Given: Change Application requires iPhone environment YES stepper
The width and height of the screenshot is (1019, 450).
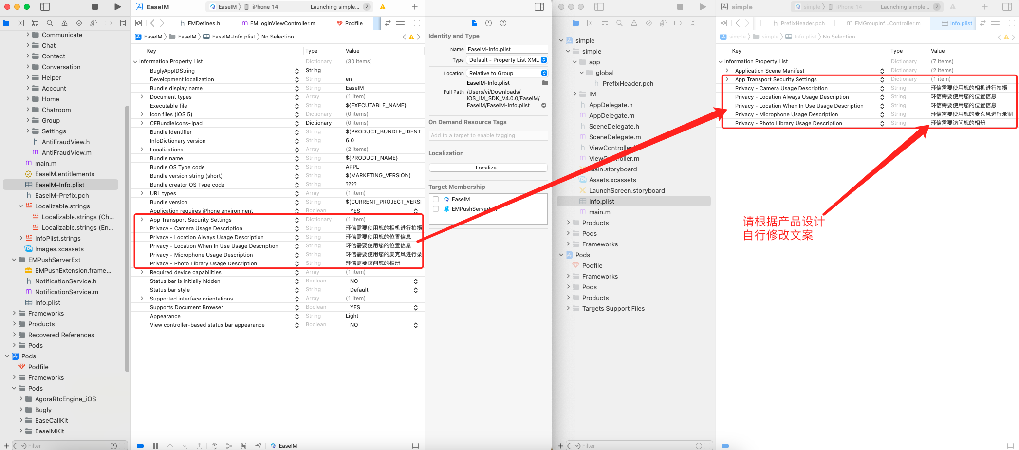Looking at the screenshot, I should tap(416, 211).
